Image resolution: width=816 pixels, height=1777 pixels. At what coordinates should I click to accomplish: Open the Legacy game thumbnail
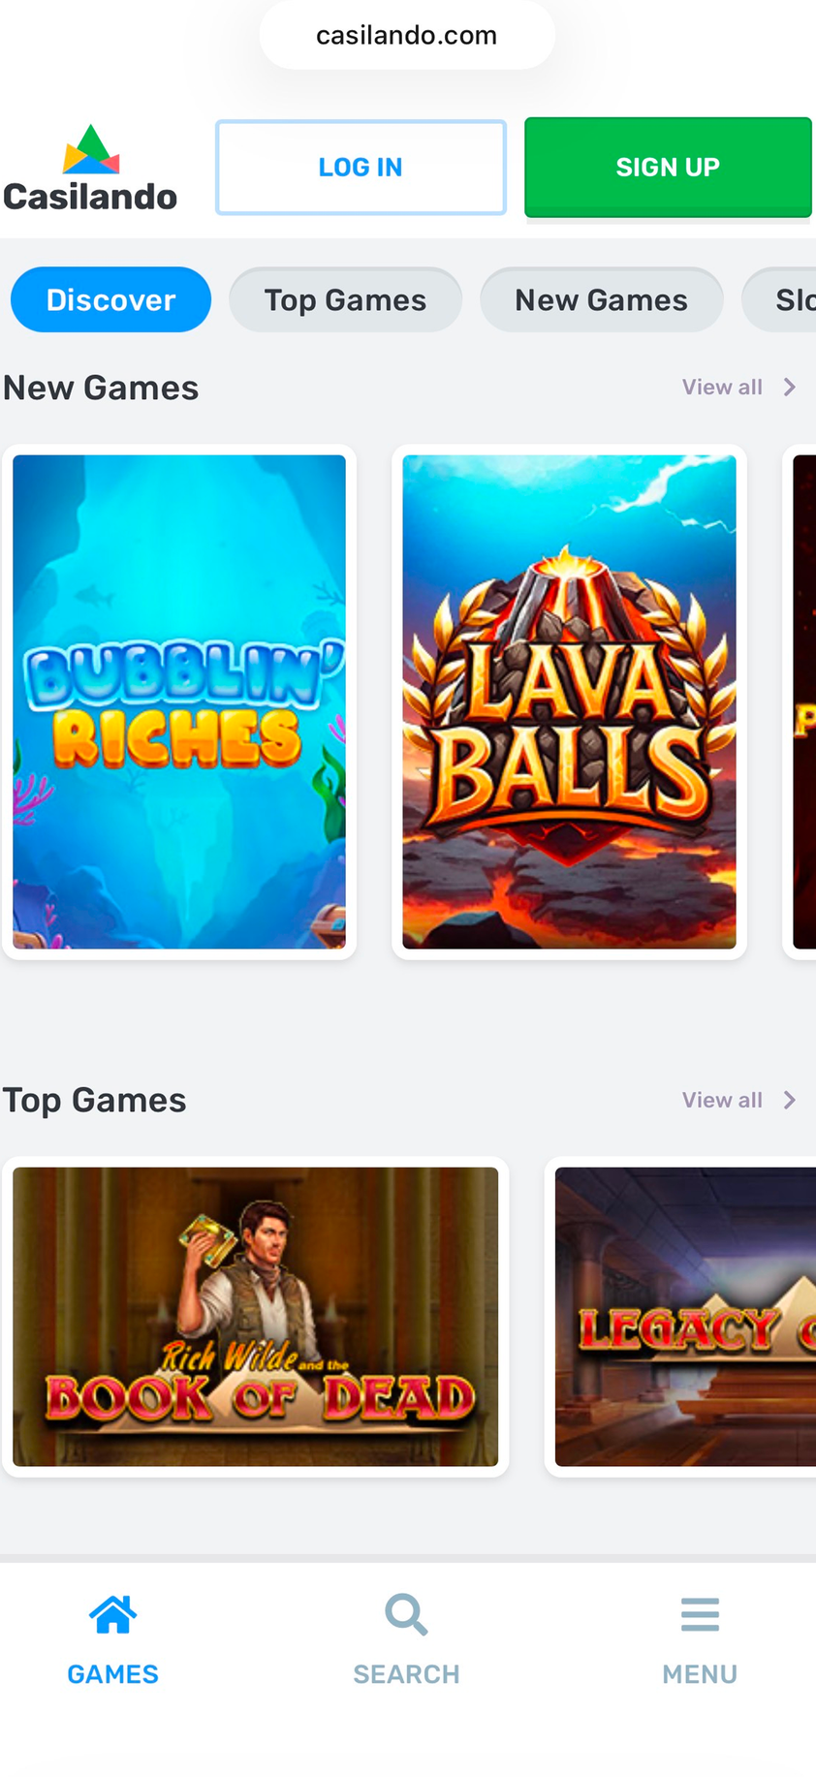(681, 1317)
